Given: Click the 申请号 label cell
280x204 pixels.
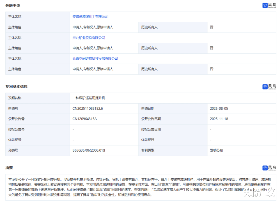Looking at the screenshot, I should coord(38,109).
